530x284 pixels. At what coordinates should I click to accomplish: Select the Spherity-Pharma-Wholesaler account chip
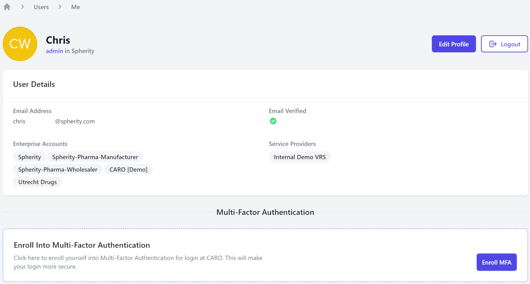tap(58, 169)
